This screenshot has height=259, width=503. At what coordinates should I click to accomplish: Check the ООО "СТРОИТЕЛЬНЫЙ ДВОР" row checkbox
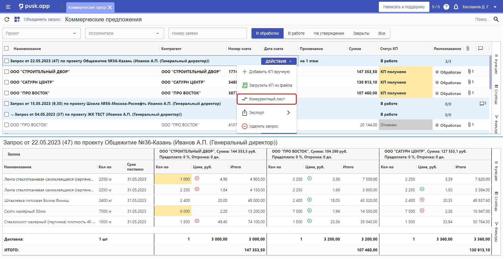(x=7, y=72)
